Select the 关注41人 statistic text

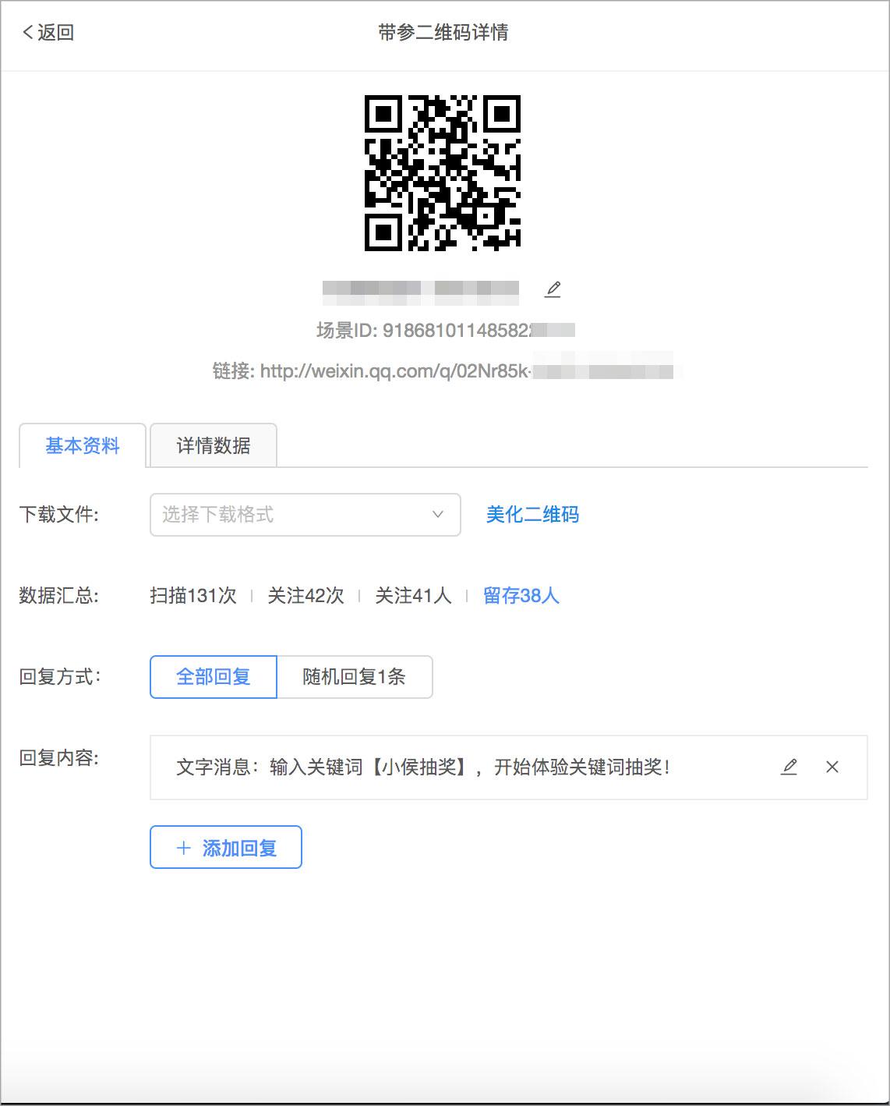(413, 596)
